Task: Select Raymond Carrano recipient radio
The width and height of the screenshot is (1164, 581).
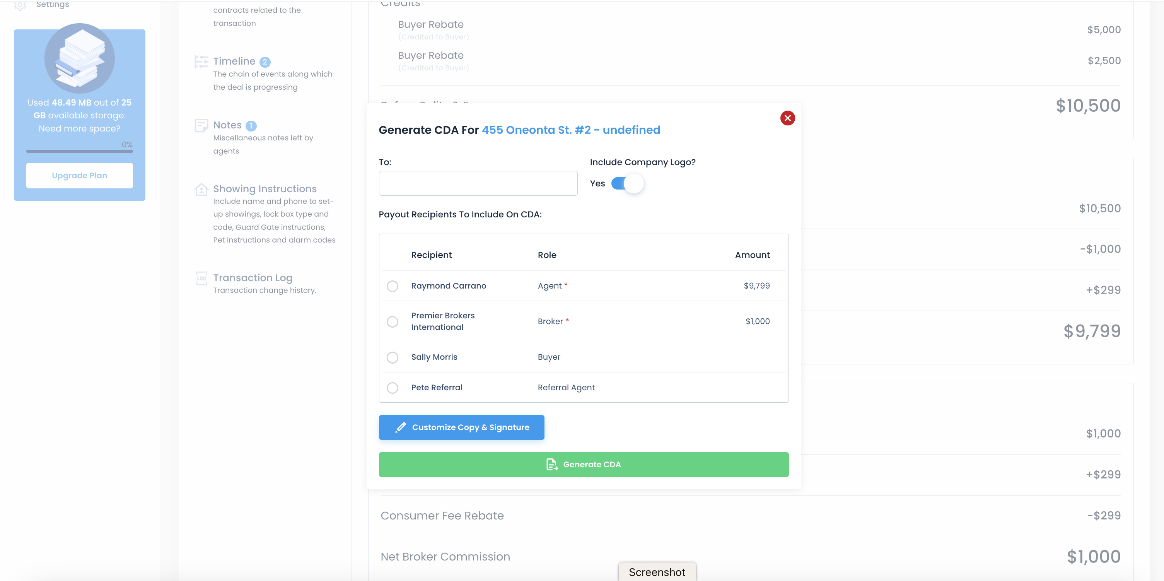Action: [x=392, y=286]
